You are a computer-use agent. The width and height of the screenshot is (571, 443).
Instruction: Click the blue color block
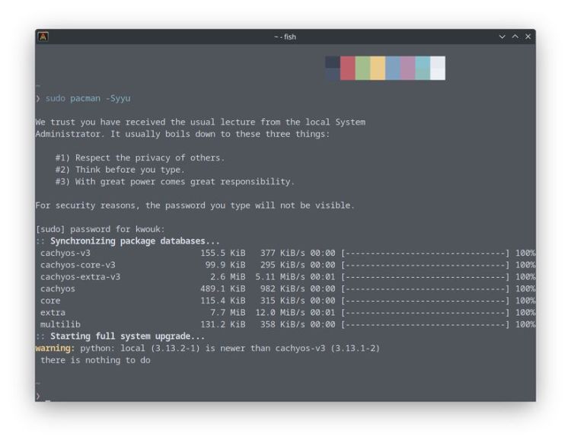pyautogui.click(x=393, y=68)
